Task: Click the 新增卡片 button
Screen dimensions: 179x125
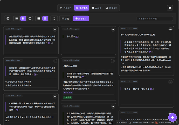Action: click(81, 18)
